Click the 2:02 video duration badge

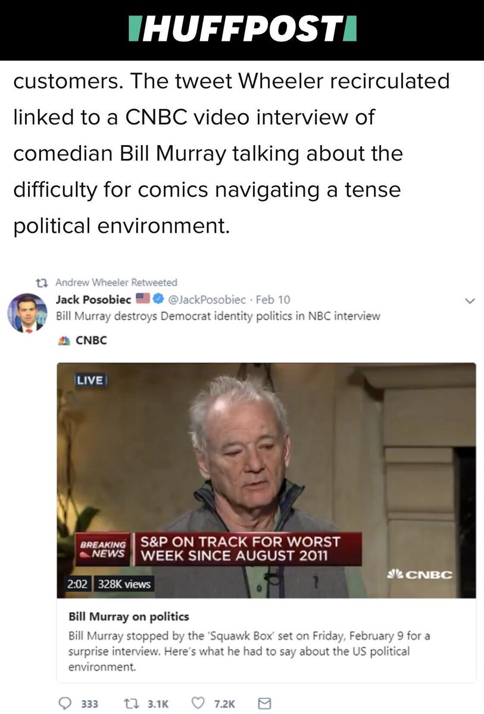click(77, 584)
